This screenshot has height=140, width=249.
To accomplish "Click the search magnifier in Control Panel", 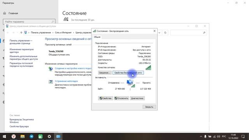I will (x=204, y=33).
